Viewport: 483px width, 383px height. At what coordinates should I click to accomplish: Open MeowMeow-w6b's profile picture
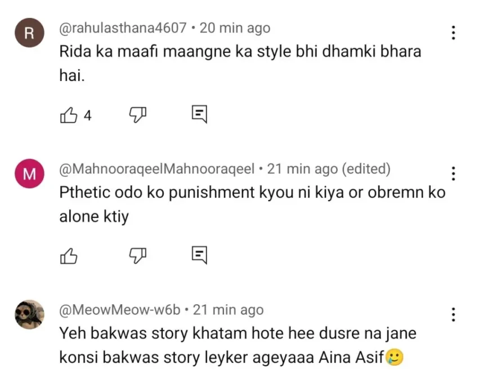click(29, 314)
